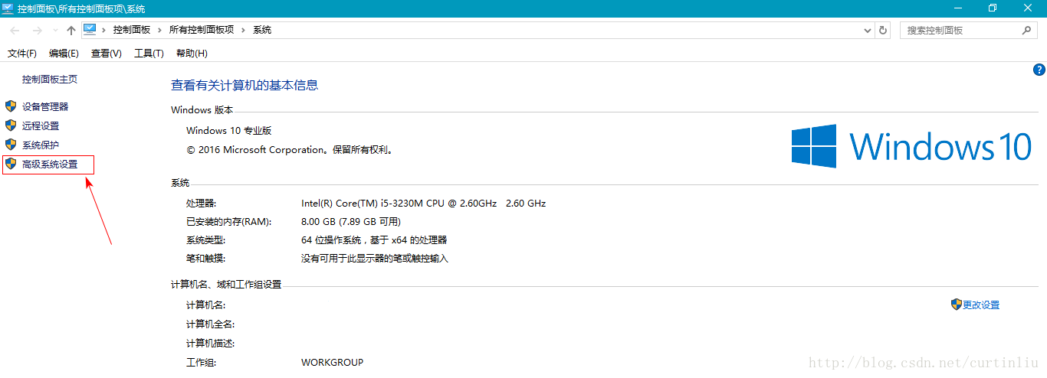Click the Windows 10 logo image
The height and width of the screenshot is (378, 1047).
pos(912,146)
